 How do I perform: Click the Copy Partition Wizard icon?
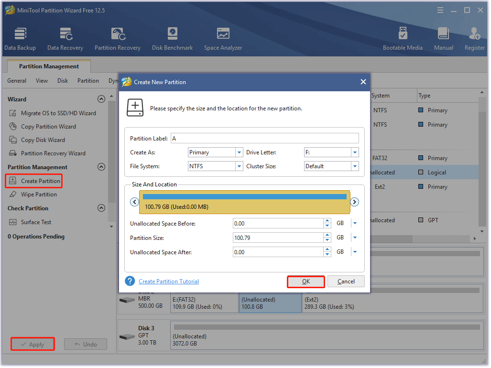13,127
